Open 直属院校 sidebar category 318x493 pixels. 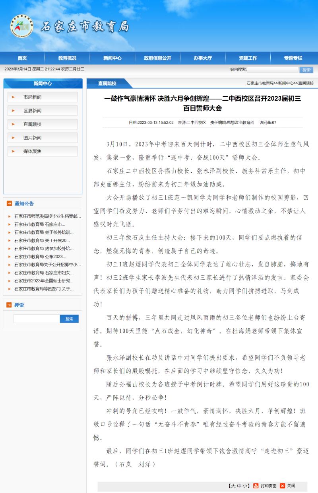[x=32, y=124]
